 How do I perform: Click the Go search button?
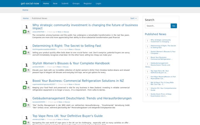(174, 26)
